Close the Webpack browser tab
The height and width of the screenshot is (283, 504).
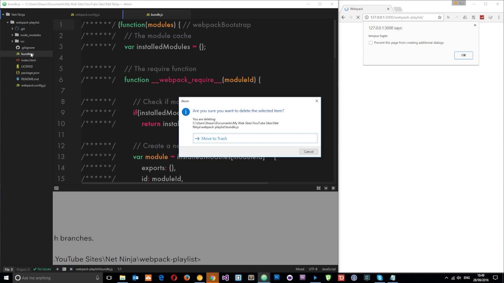tap(388, 9)
